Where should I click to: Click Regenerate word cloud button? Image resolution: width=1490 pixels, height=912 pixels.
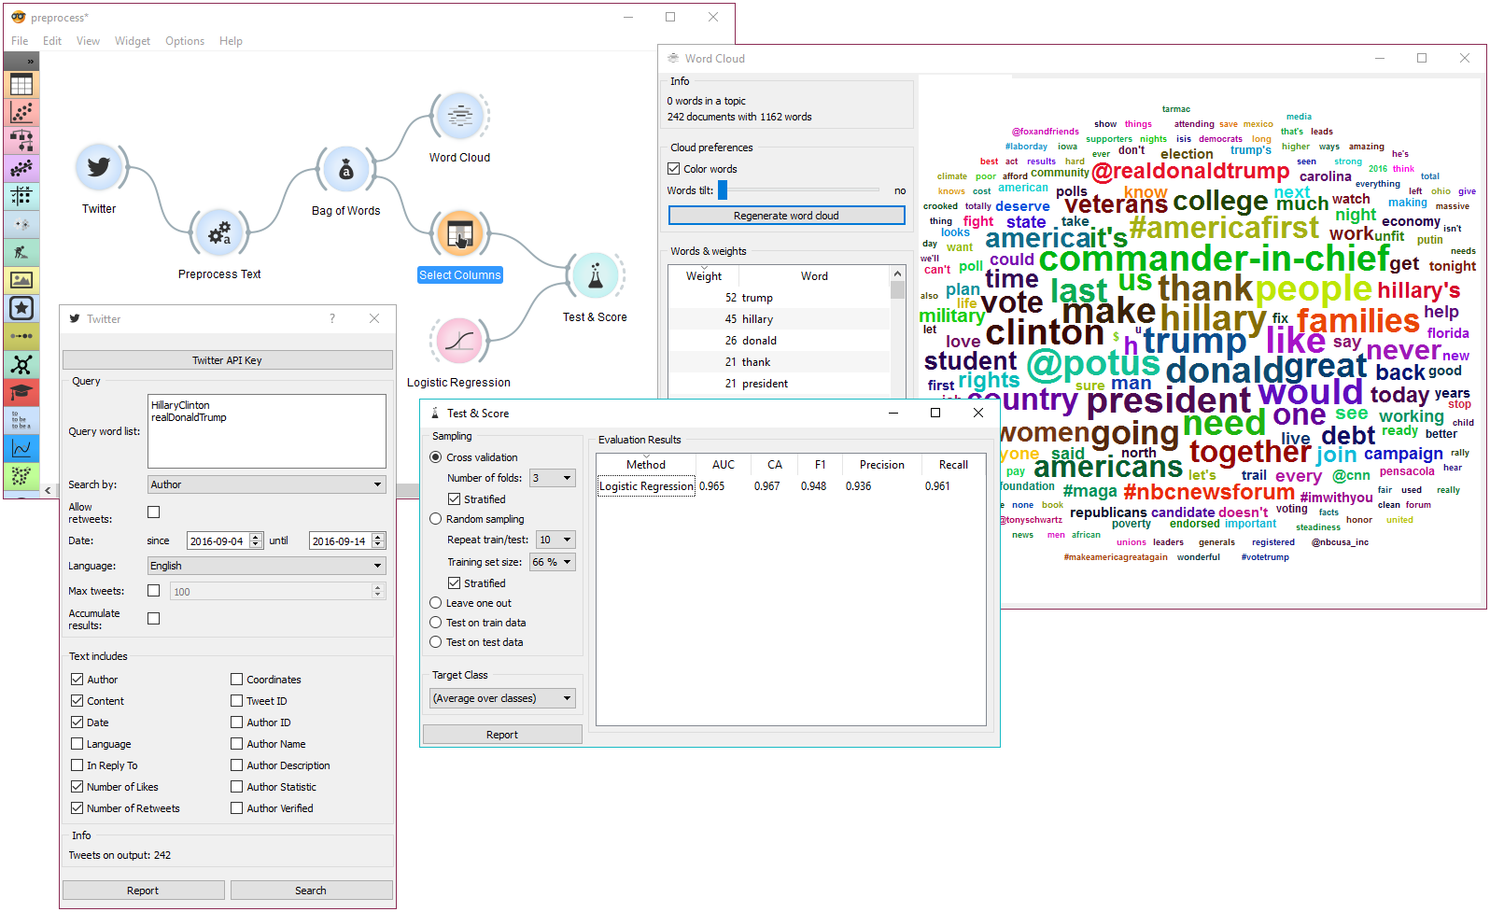786,216
